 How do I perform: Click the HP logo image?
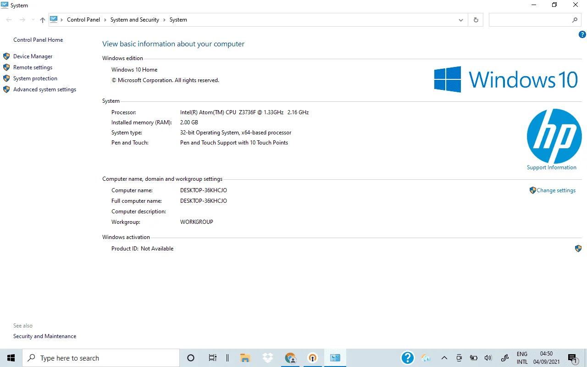tap(554, 136)
